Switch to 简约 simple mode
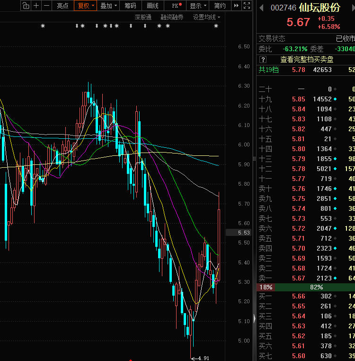The image size is (355, 361). 220,6
